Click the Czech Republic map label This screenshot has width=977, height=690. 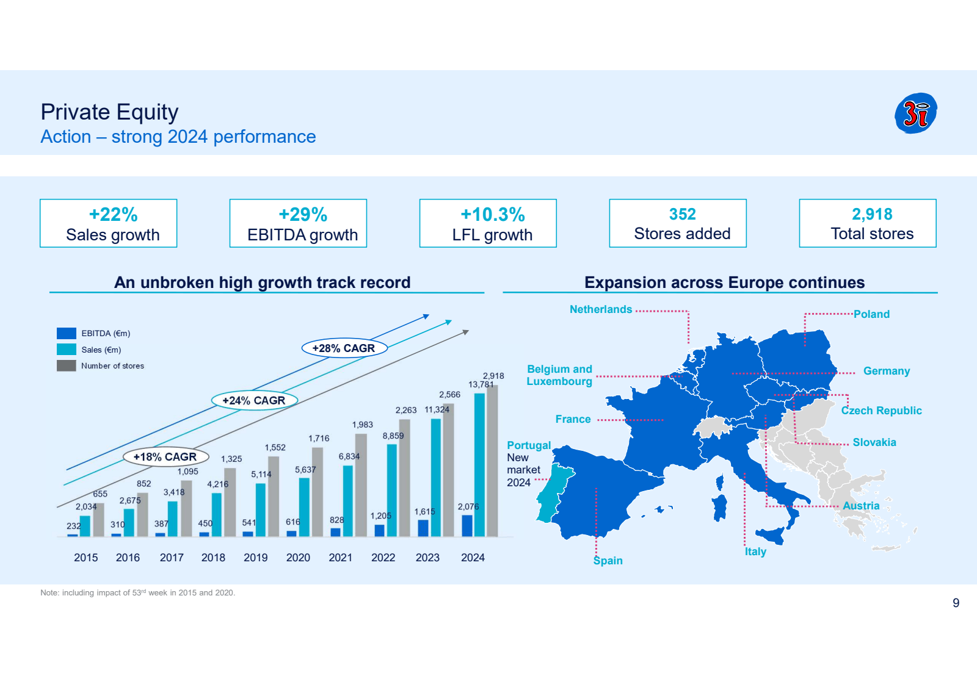pyautogui.click(x=882, y=411)
